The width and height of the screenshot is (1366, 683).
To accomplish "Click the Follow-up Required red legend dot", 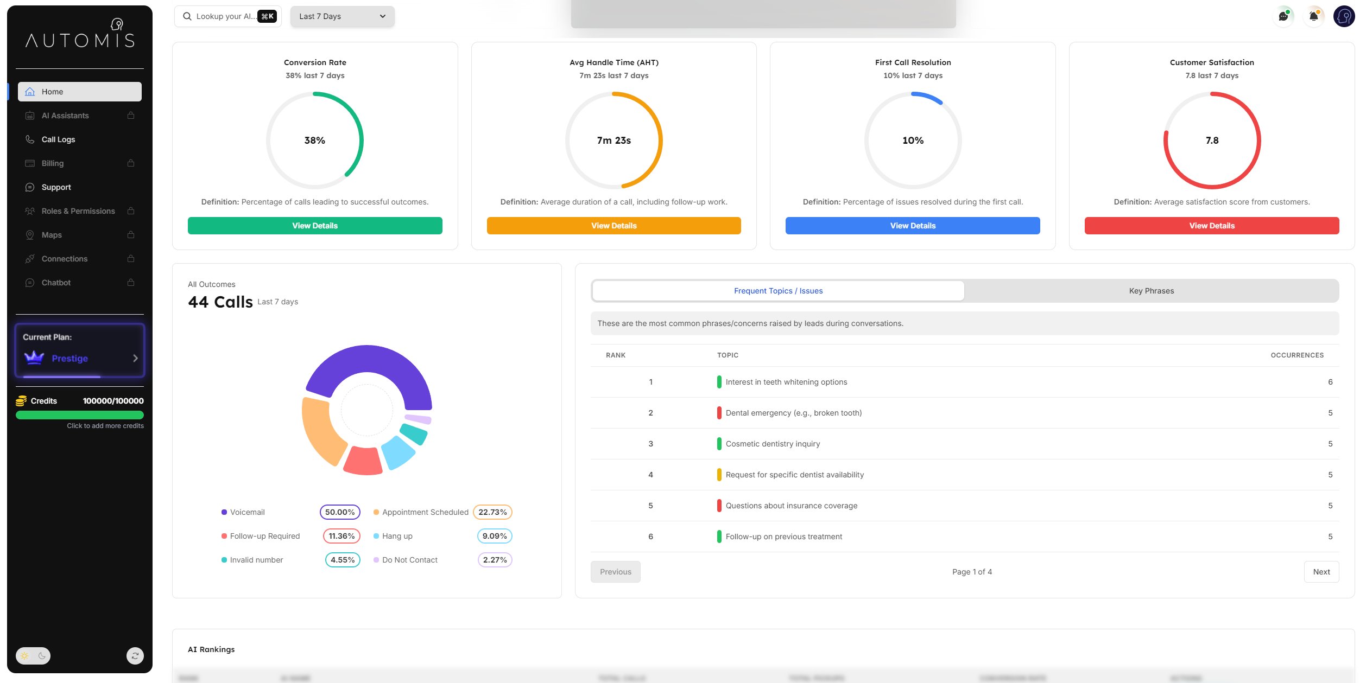I will tap(224, 536).
